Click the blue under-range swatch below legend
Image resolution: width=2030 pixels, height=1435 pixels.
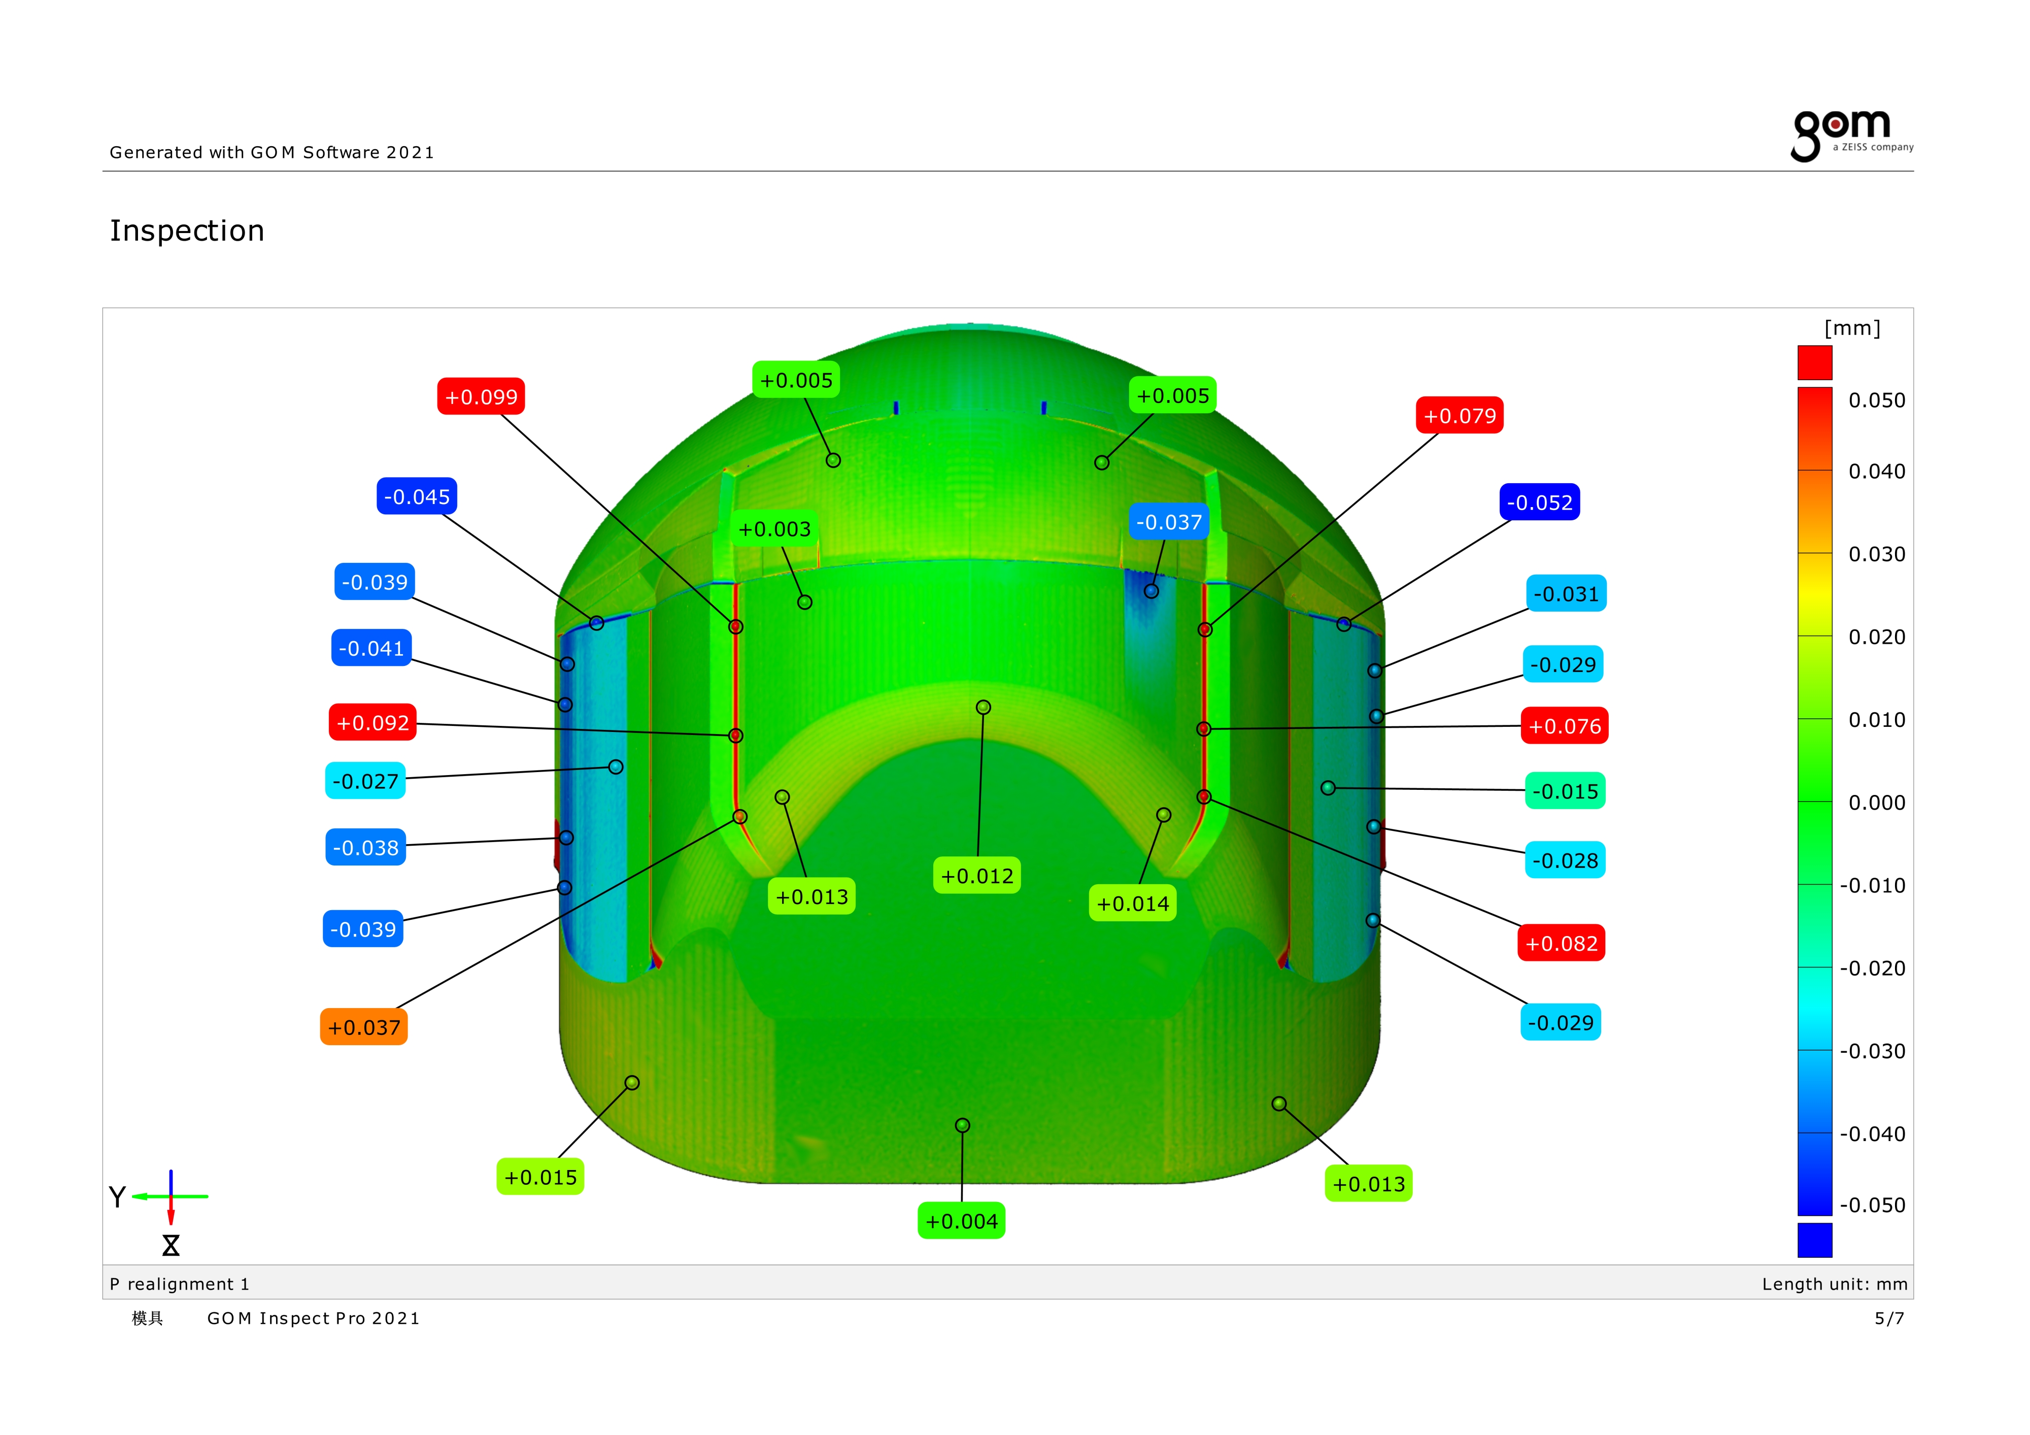click(1814, 1240)
